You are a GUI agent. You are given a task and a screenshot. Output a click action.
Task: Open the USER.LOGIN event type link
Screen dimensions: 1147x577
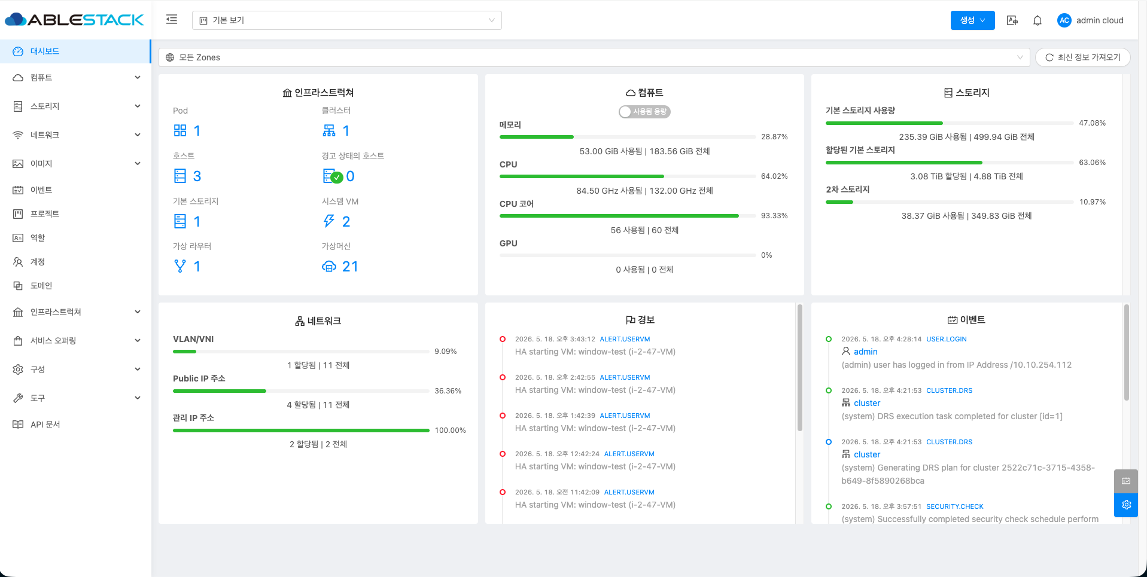click(x=947, y=339)
